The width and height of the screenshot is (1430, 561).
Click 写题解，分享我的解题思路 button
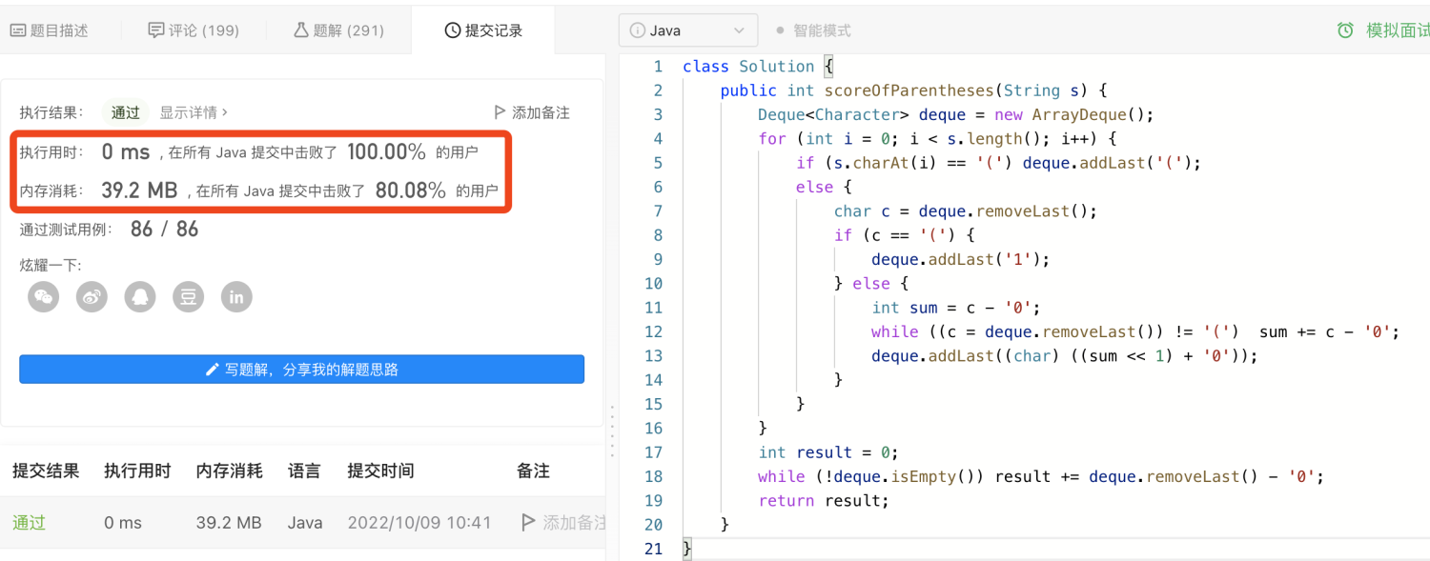(x=301, y=370)
